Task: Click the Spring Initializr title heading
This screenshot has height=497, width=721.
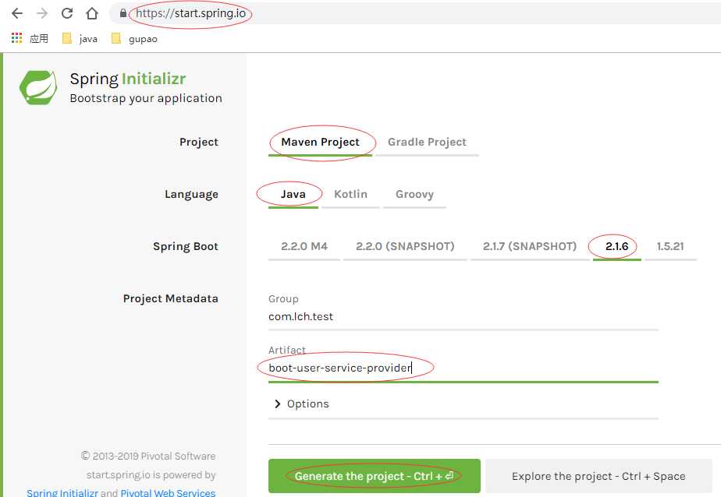Action: tap(128, 79)
